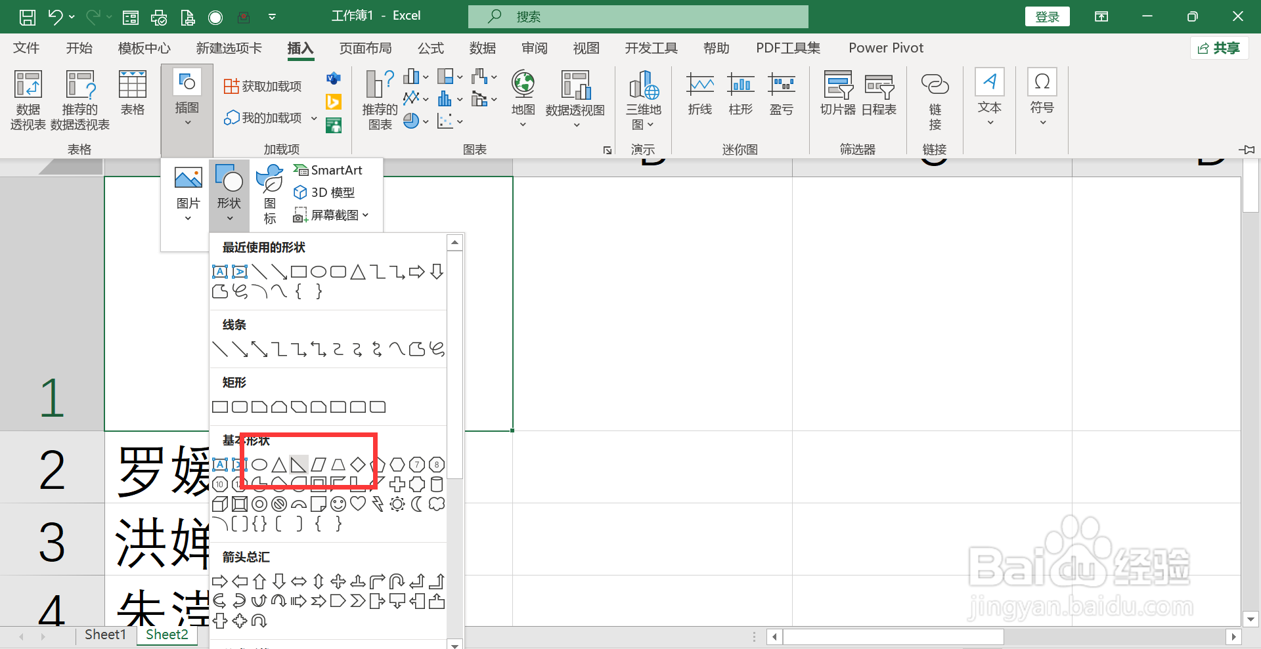Select the right triangle in Basic Shapes
Screen dimensions: 1261x649
click(x=299, y=465)
